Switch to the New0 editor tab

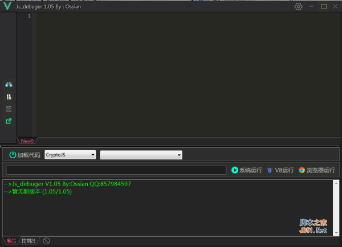tap(27, 141)
